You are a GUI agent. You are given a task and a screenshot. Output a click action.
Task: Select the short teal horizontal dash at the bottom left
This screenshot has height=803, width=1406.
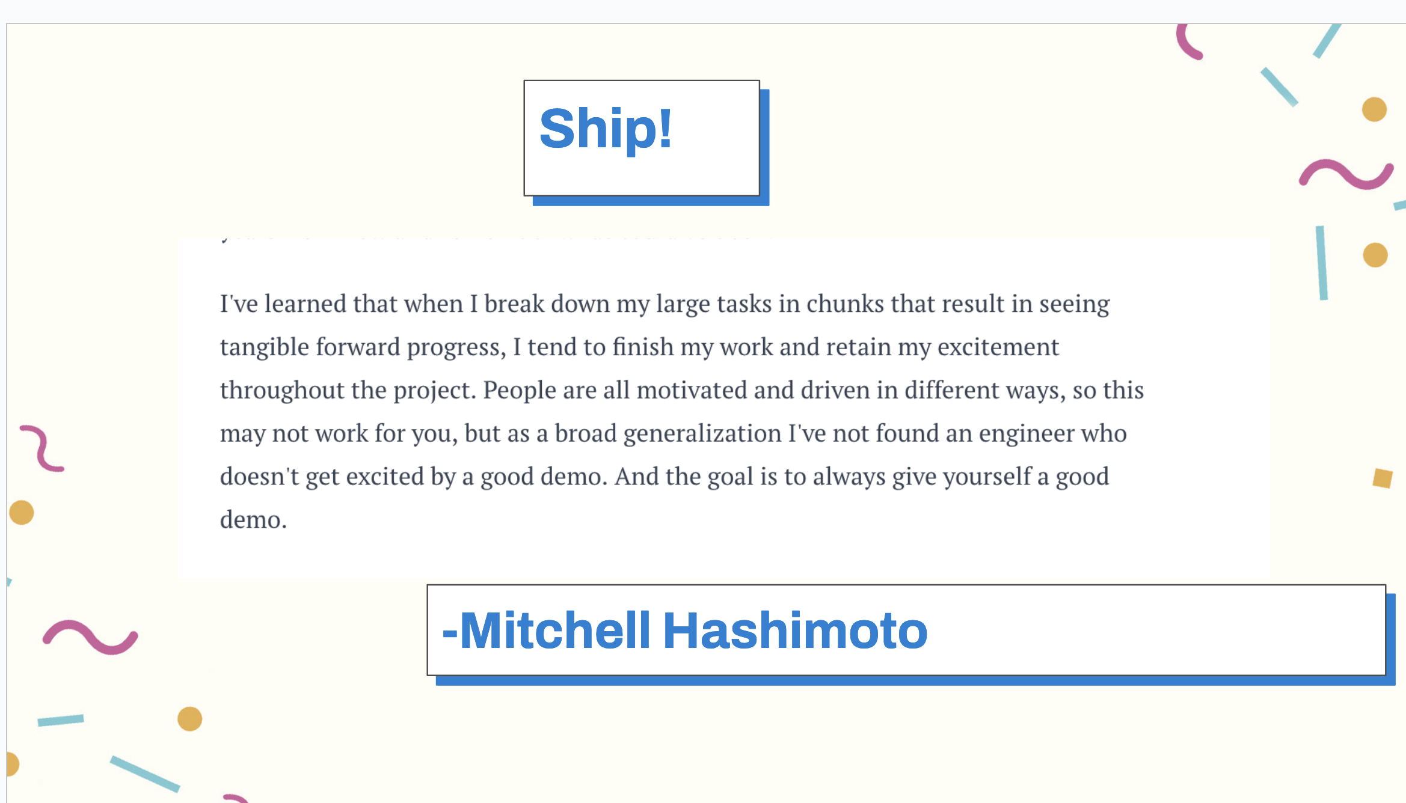pos(61,720)
